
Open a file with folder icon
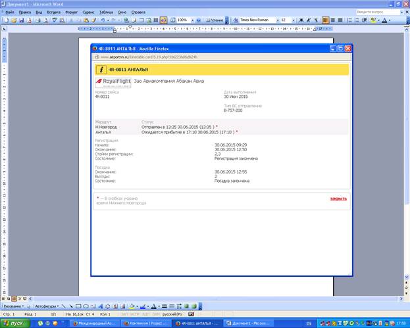coord(14,20)
